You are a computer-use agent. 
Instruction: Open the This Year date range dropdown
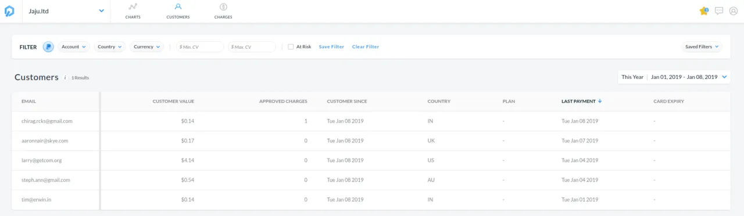tap(674, 77)
